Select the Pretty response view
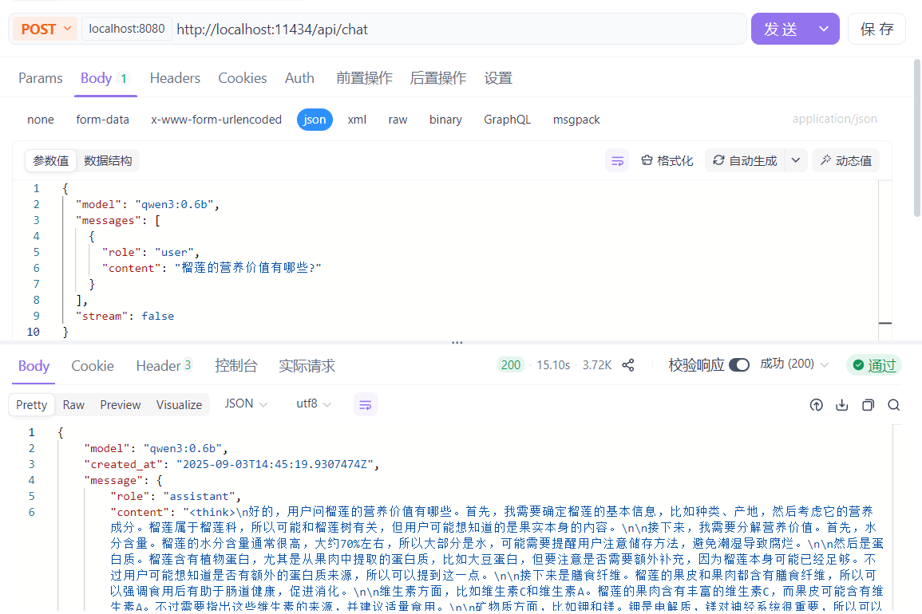The width and height of the screenshot is (922, 614). [x=32, y=405]
